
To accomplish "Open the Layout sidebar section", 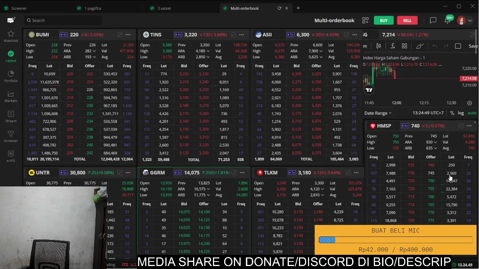I will pyautogui.click(x=11, y=56).
